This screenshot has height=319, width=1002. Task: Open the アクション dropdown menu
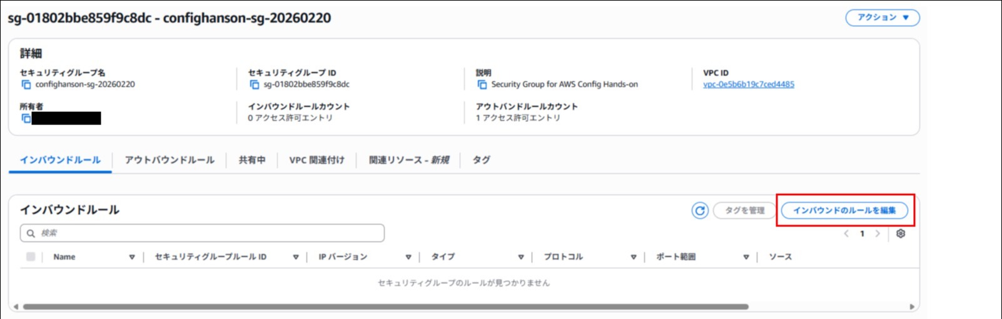pyautogui.click(x=882, y=18)
